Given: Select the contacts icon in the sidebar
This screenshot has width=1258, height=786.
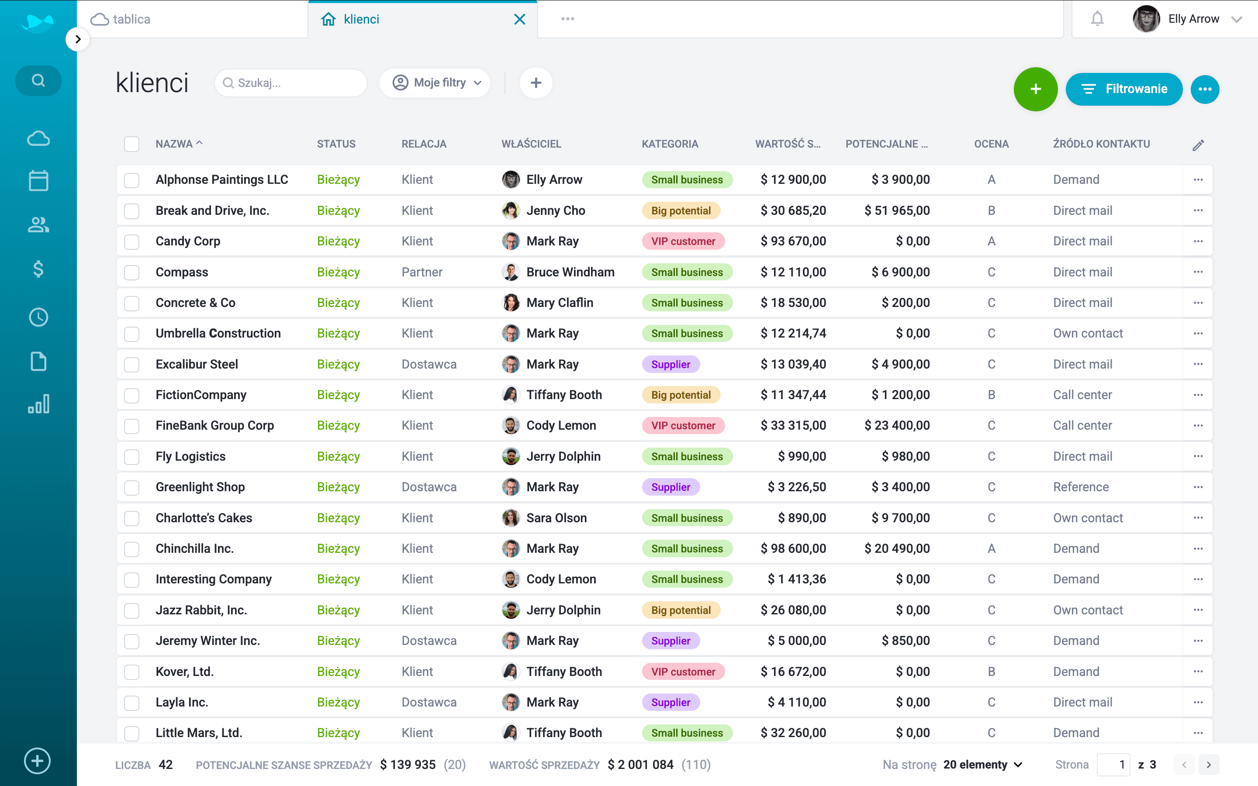Looking at the screenshot, I should (38, 224).
